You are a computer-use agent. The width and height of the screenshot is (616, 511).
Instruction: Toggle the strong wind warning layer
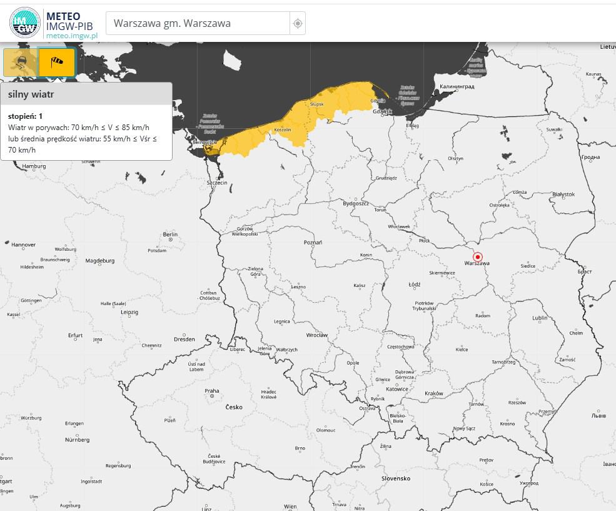pos(57,63)
